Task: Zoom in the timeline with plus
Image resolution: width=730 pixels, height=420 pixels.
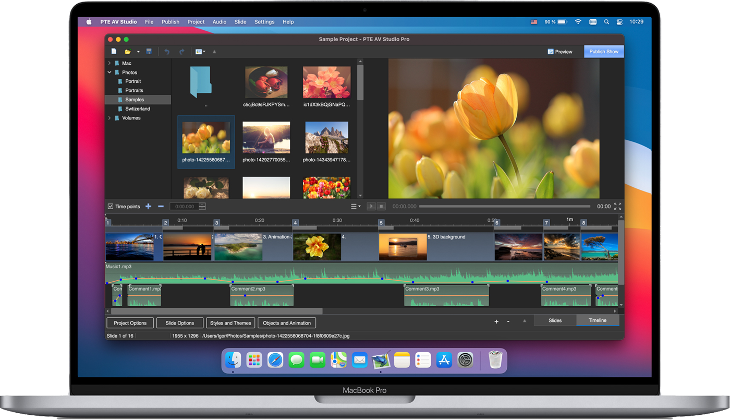Action: click(x=496, y=321)
